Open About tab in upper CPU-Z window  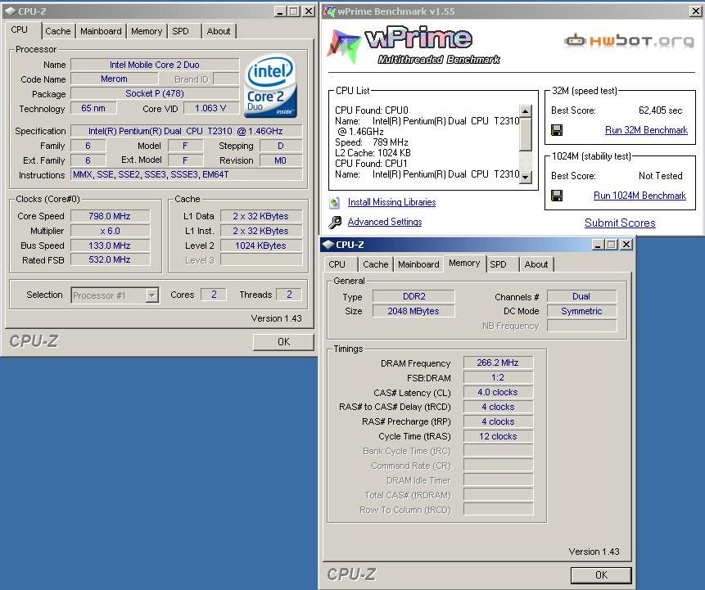(219, 31)
